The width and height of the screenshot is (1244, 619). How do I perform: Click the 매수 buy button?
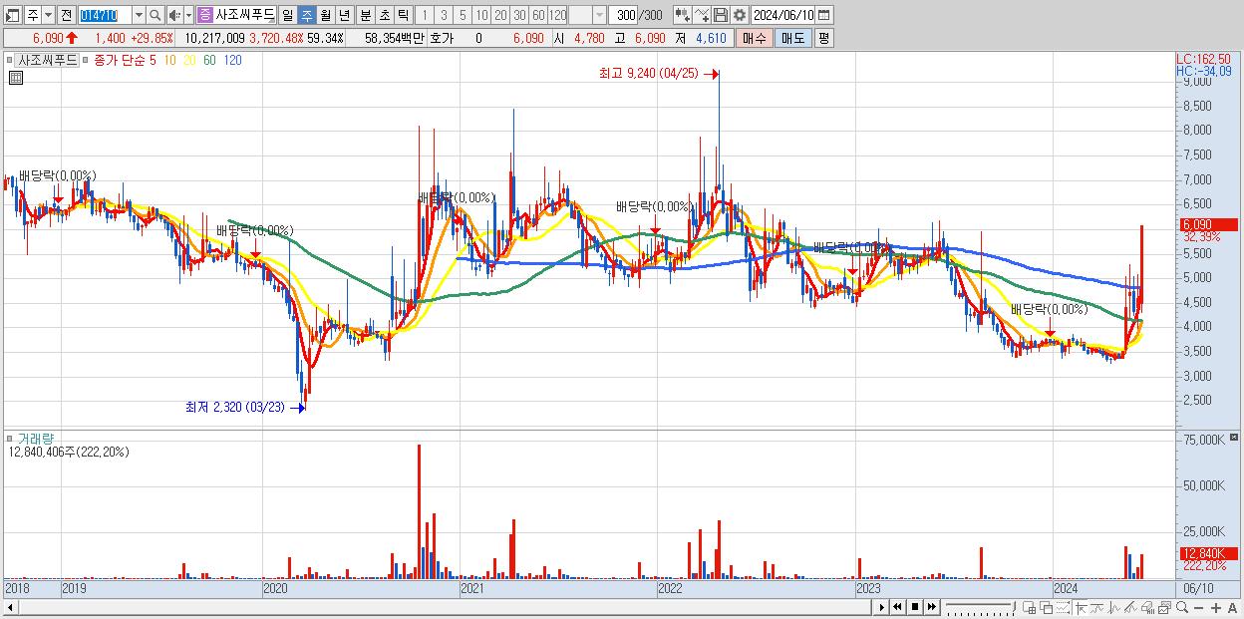(754, 38)
